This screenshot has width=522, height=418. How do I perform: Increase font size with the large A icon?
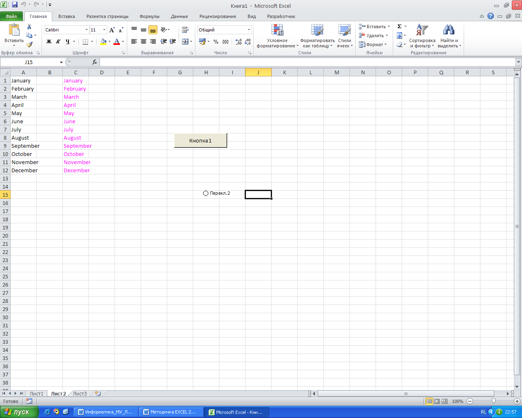[112, 30]
